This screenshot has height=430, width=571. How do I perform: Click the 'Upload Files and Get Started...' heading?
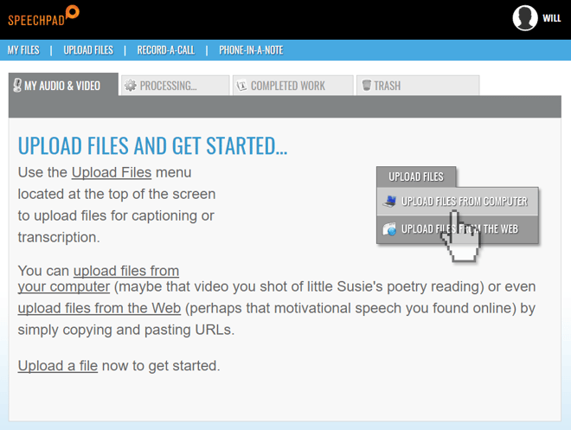(152, 145)
